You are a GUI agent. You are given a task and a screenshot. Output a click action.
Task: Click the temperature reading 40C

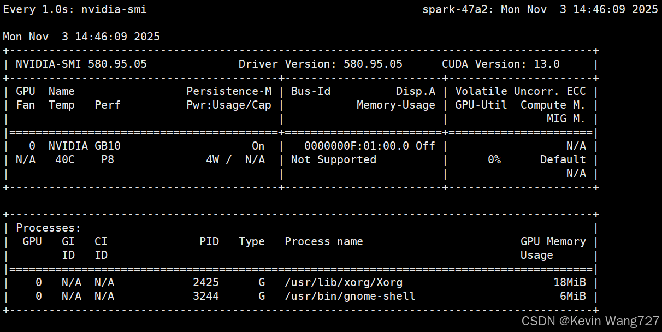64,159
